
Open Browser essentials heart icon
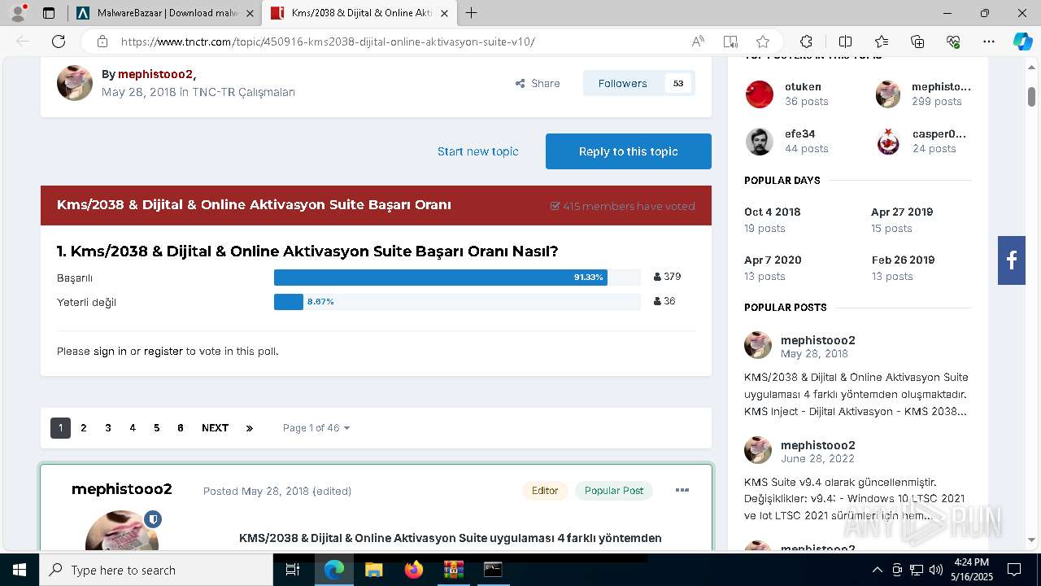click(x=953, y=42)
